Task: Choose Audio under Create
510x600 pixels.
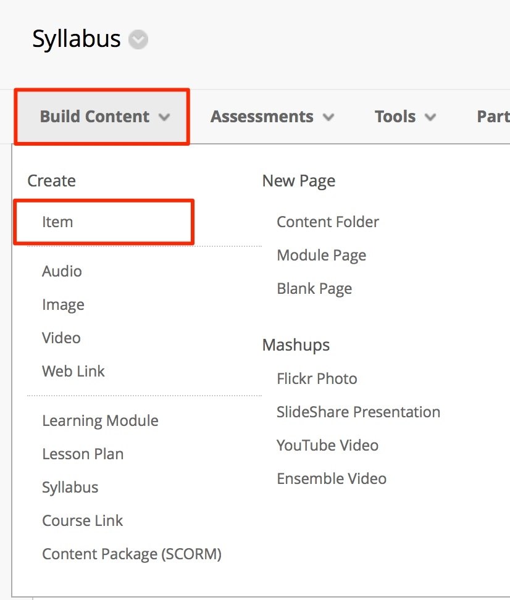Action: [x=62, y=272]
